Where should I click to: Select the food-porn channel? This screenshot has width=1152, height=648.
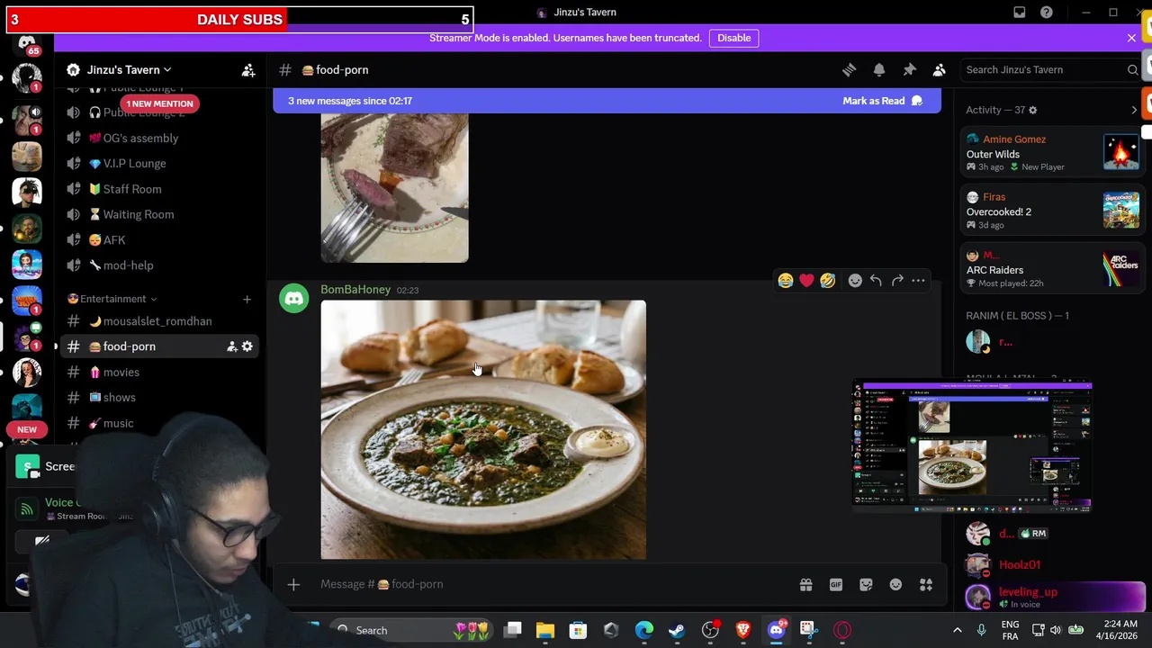129,346
